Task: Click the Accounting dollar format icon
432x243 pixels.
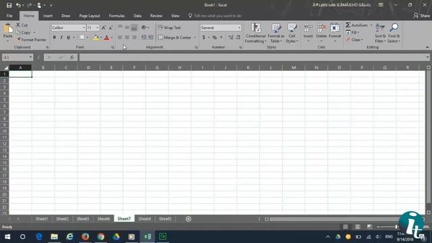Action: click(x=204, y=37)
